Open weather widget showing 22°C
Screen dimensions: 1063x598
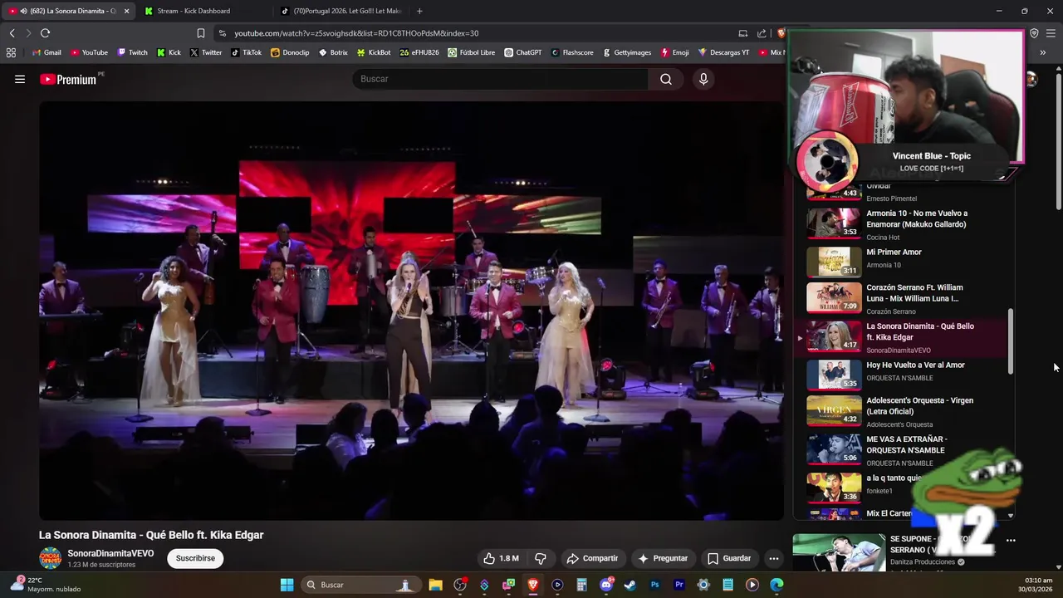pyautogui.click(x=46, y=585)
